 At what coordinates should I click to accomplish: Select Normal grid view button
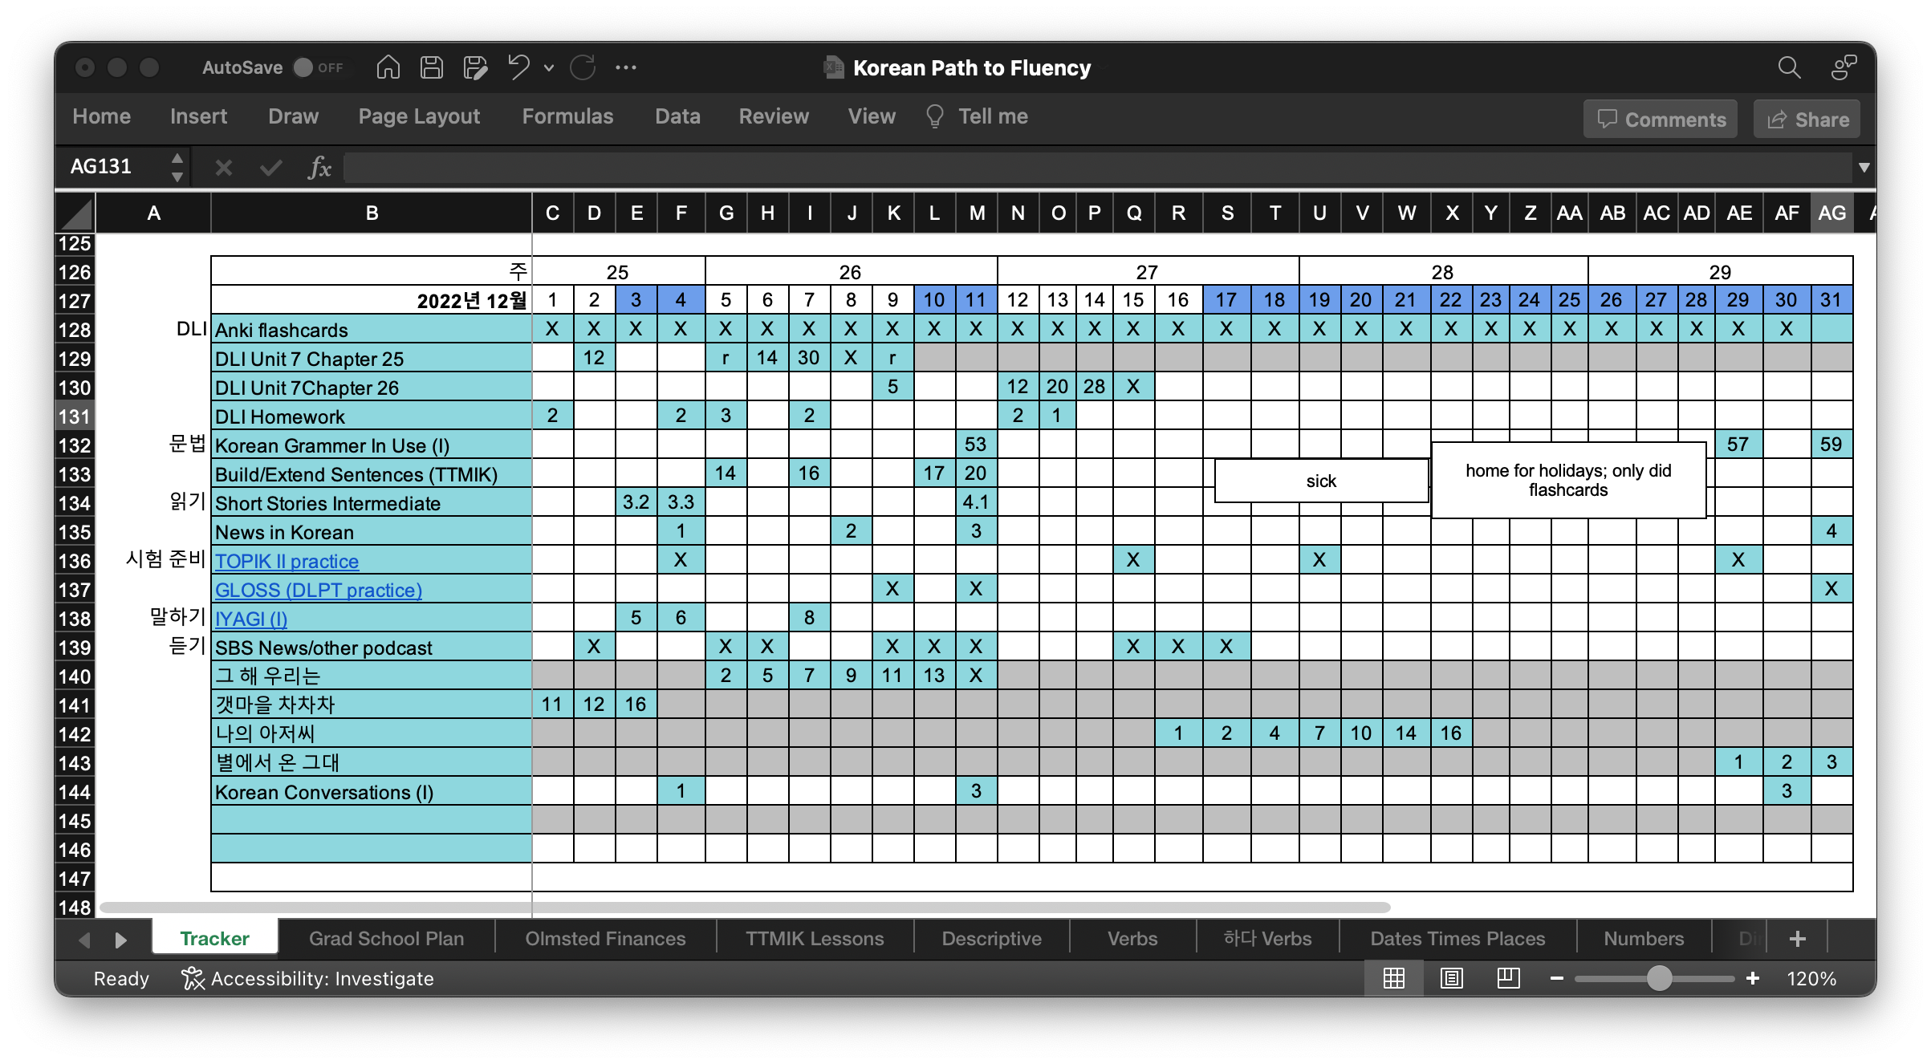click(x=1394, y=978)
